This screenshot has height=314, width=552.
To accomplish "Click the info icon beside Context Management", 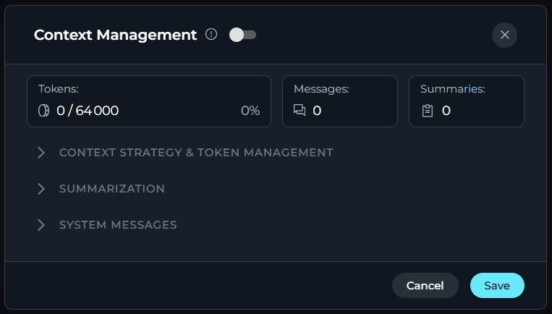I will pyautogui.click(x=211, y=34).
